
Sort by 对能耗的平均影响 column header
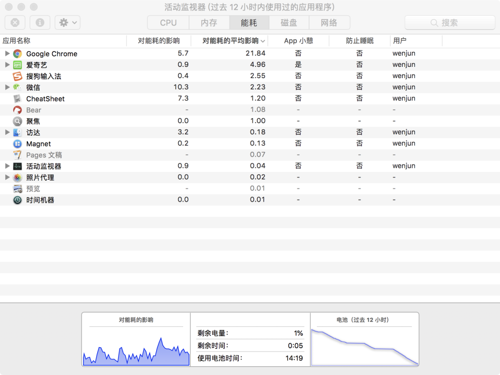230,41
